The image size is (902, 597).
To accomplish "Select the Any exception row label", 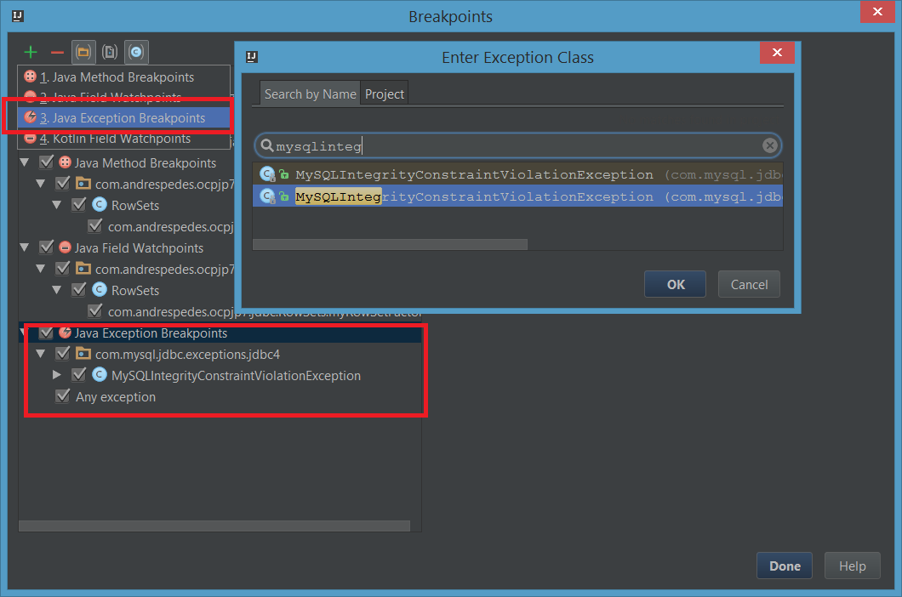I will pyautogui.click(x=116, y=396).
